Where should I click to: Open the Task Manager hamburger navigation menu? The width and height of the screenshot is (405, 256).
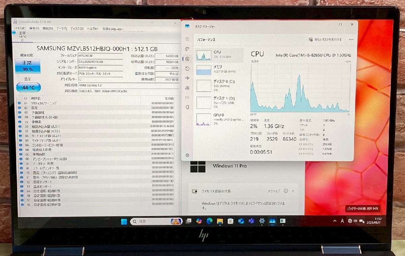pyautogui.click(x=187, y=40)
